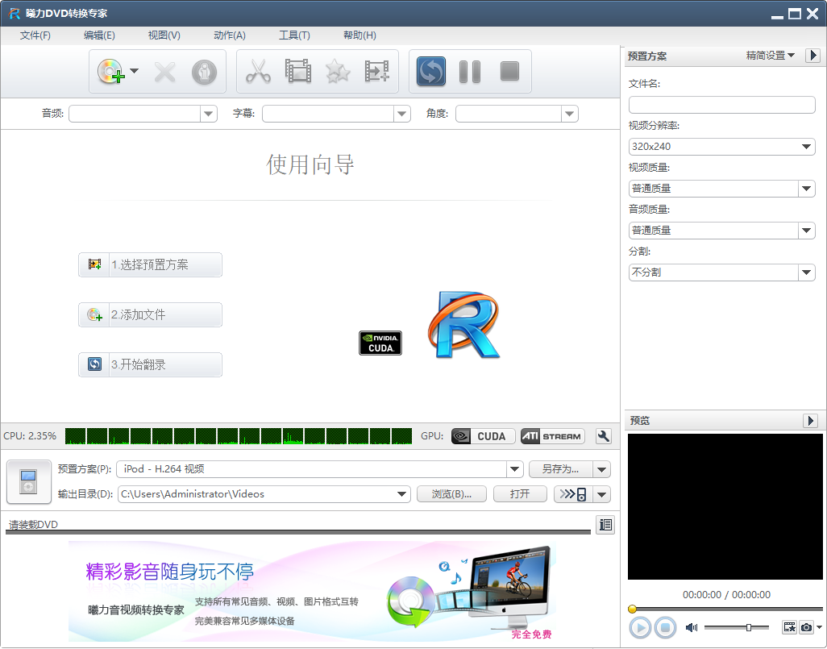The width and height of the screenshot is (827, 649).
Task: Click the iPod device profile icon
Action: coord(28,482)
